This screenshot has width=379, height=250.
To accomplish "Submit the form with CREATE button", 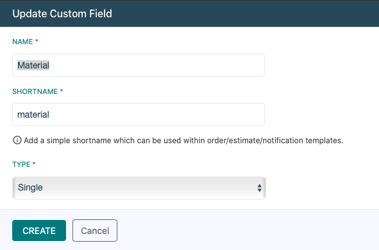I will 39,230.
